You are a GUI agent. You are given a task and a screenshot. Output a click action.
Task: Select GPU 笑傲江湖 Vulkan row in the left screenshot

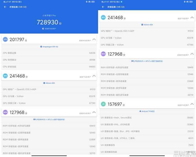click(x=49, y=103)
